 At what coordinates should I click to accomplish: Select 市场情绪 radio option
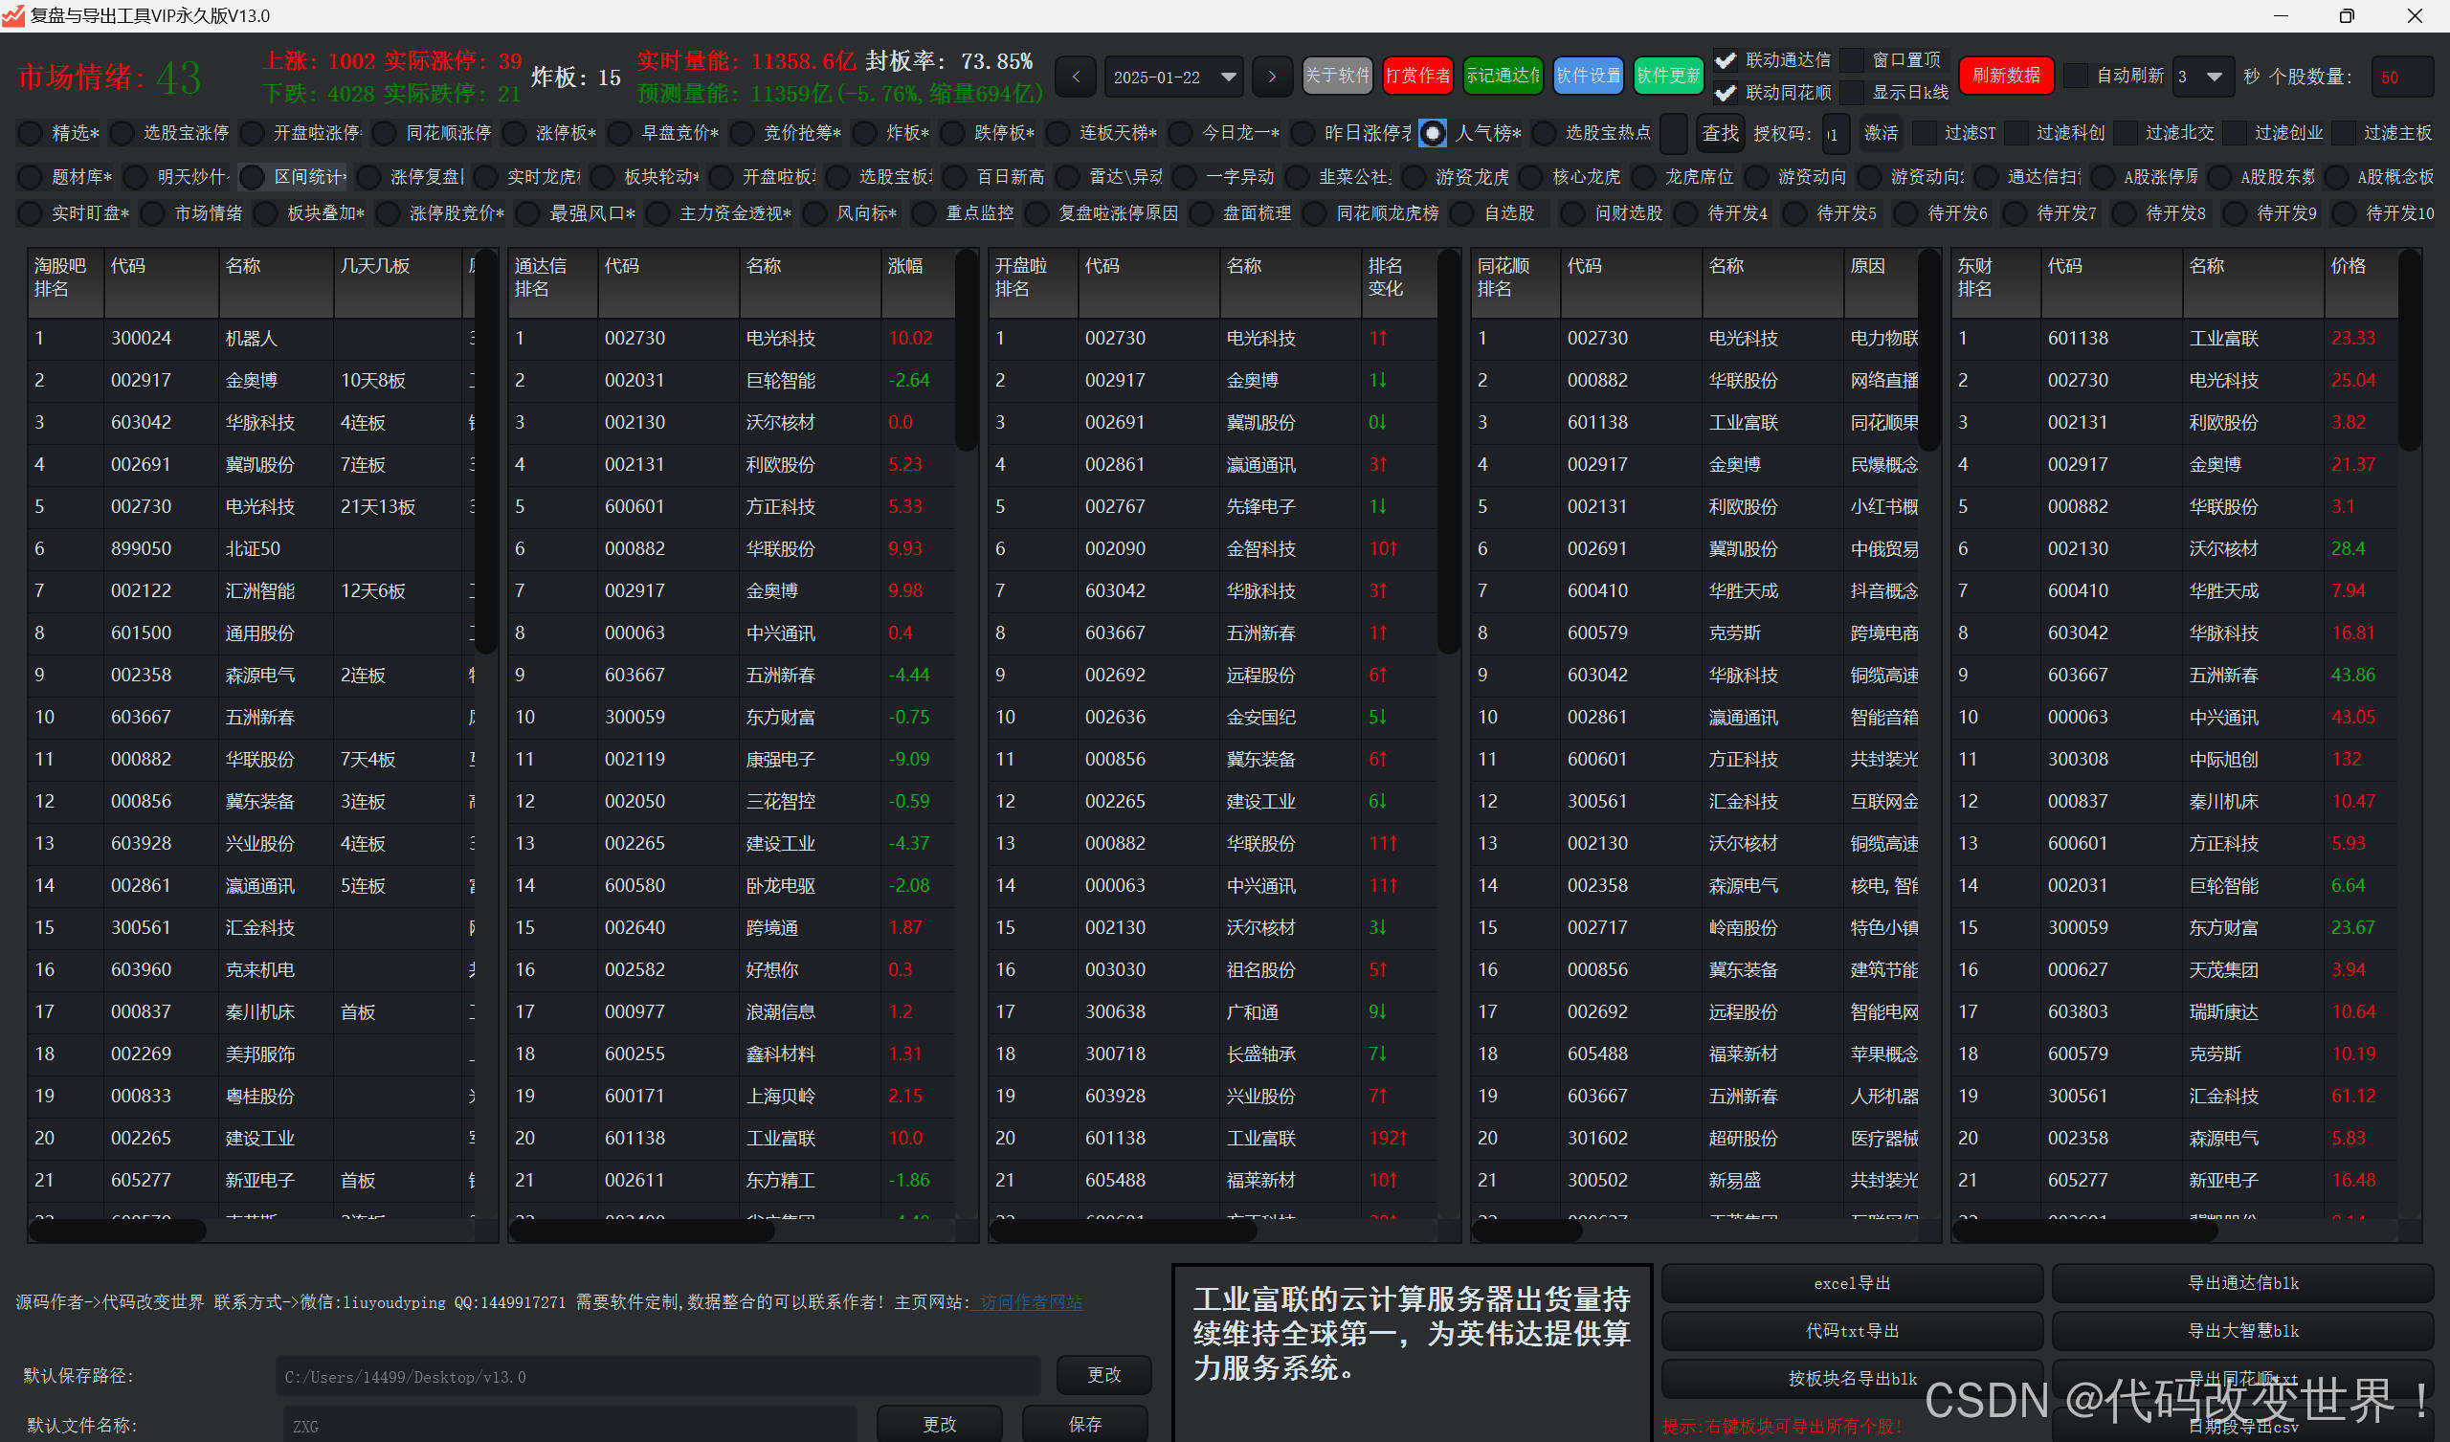(x=152, y=213)
